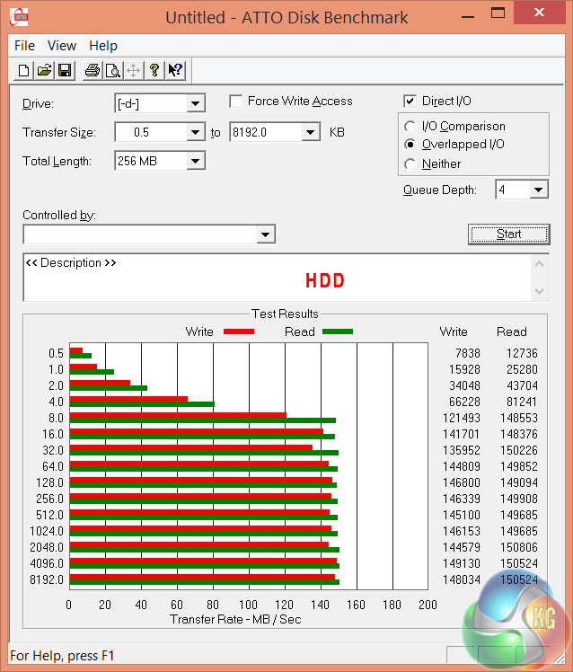This screenshot has height=672, width=573.
Task: Open the Help menu
Action: point(103,46)
